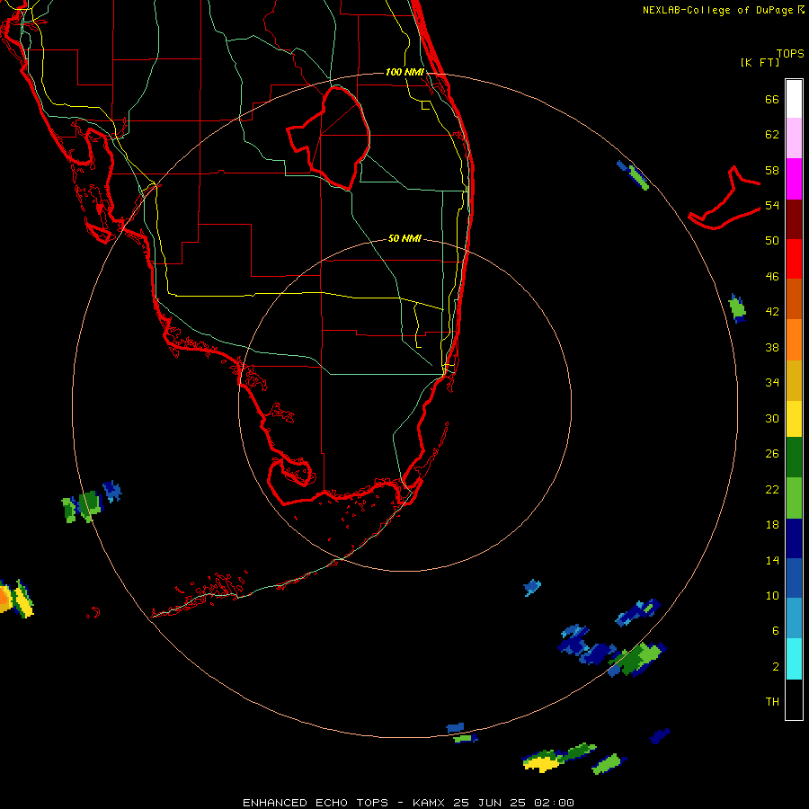This screenshot has width=809, height=809.
Task: Click the orange 38-42 kft swatch
Action: (794, 340)
